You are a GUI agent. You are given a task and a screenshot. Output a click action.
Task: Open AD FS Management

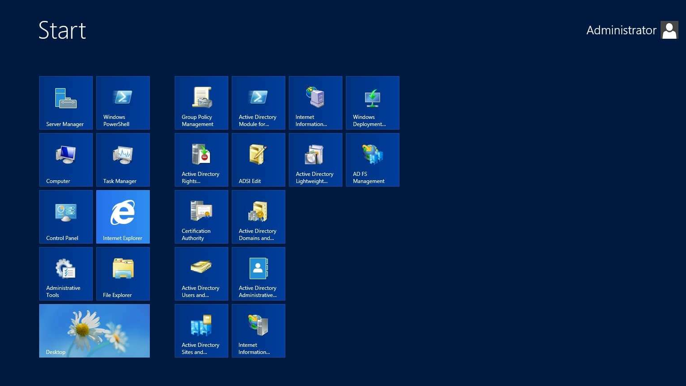[x=373, y=160]
